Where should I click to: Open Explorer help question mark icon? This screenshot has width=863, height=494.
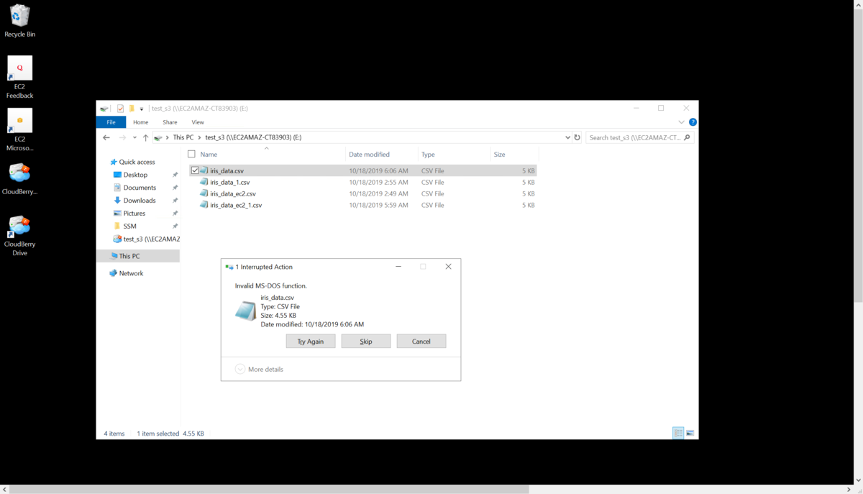click(693, 122)
